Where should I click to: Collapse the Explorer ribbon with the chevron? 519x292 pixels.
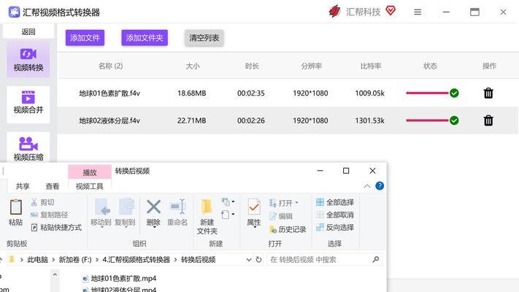[367, 186]
